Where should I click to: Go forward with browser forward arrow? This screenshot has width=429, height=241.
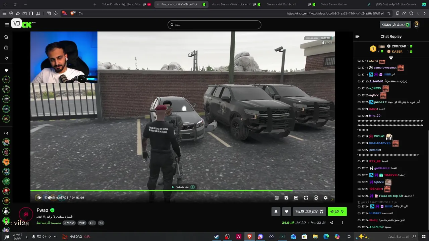pos(424,13)
